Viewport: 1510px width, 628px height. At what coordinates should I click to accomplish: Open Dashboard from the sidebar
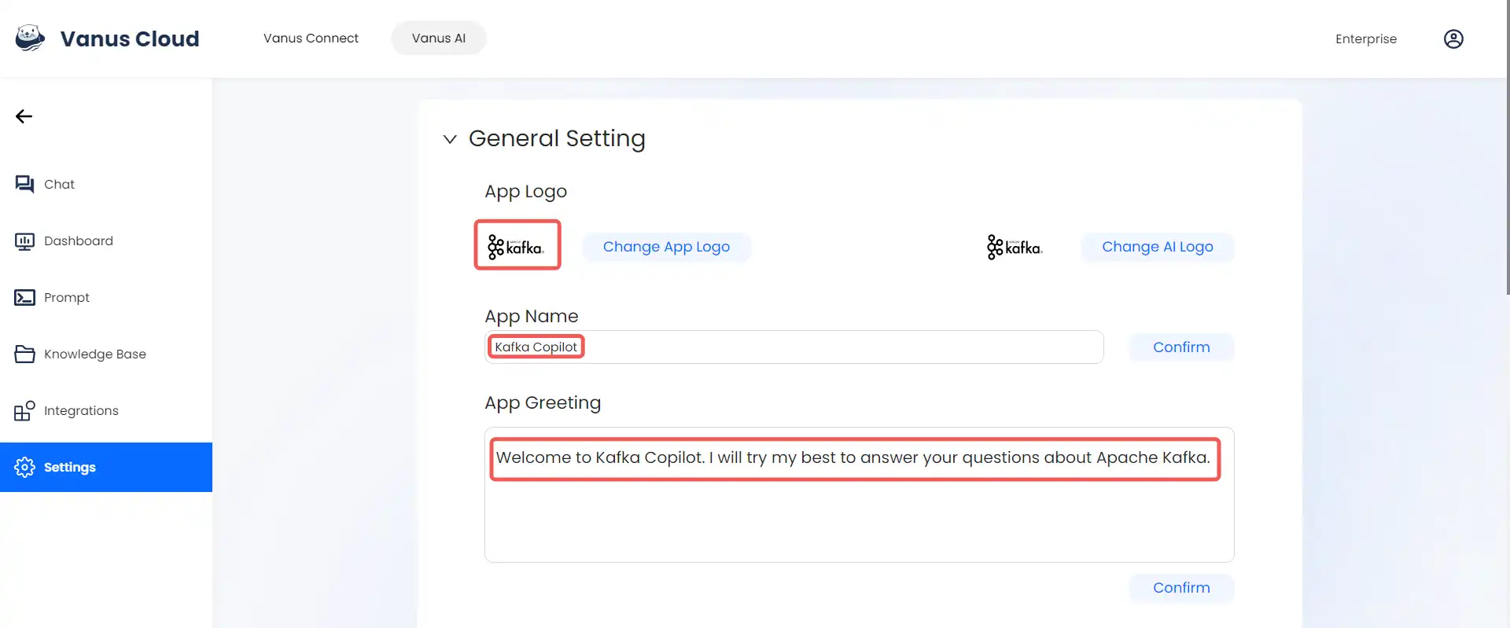(x=106, y=241)
